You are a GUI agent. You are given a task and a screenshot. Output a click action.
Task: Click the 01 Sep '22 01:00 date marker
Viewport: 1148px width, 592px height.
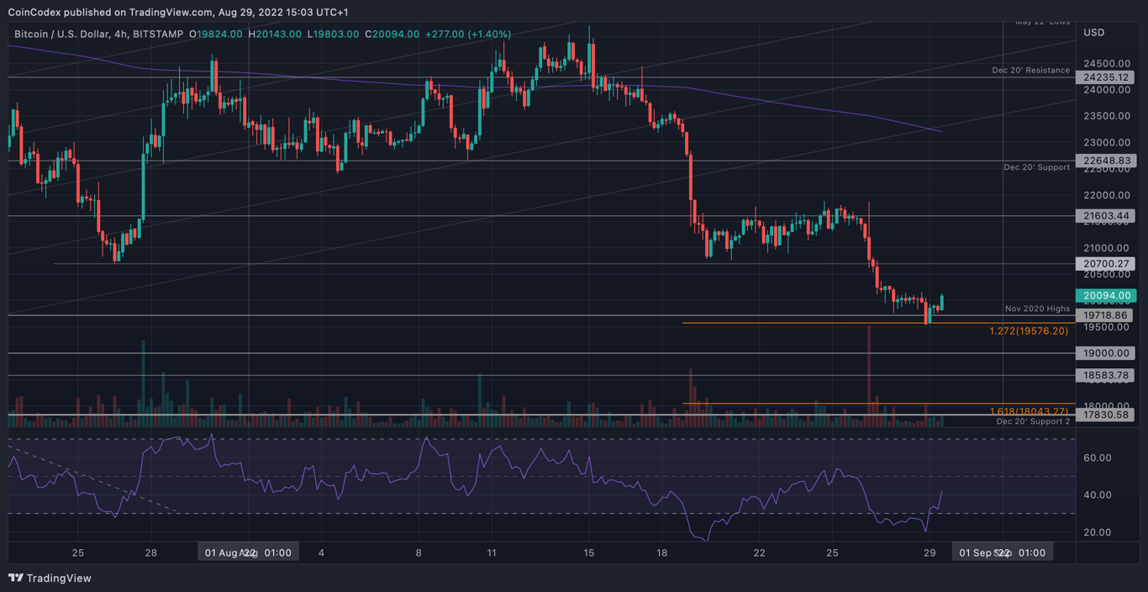pos(1002,552)
